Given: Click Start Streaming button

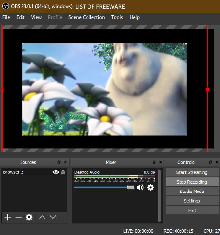Looking at the screenshot, I should point(192,172).
